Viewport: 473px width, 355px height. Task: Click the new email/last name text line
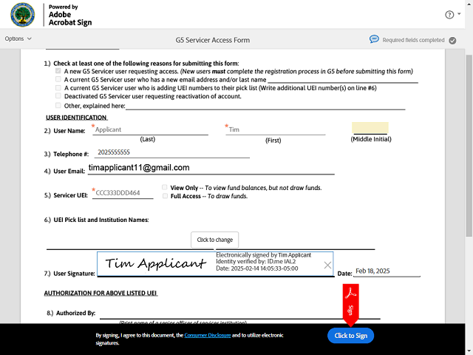pyautogui.click(x=343, y=79)
